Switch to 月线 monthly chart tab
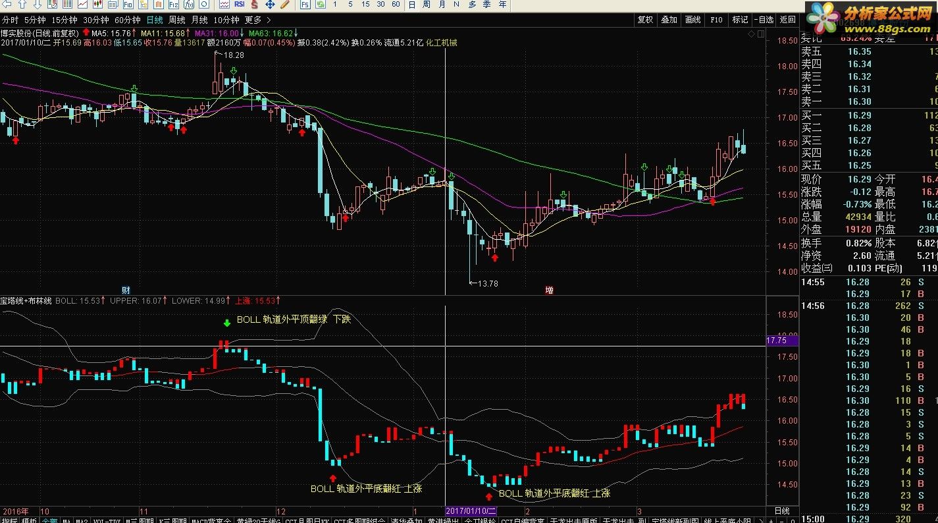This screenshot has width=938, height=523. (199, 20)
